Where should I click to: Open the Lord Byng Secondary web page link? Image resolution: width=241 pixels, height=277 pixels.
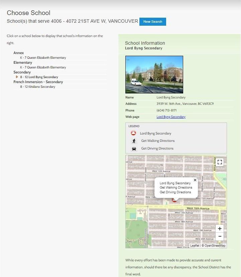(x=171, y=117)
